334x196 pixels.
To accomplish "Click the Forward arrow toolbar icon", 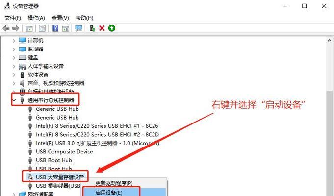I will point(16,28).
